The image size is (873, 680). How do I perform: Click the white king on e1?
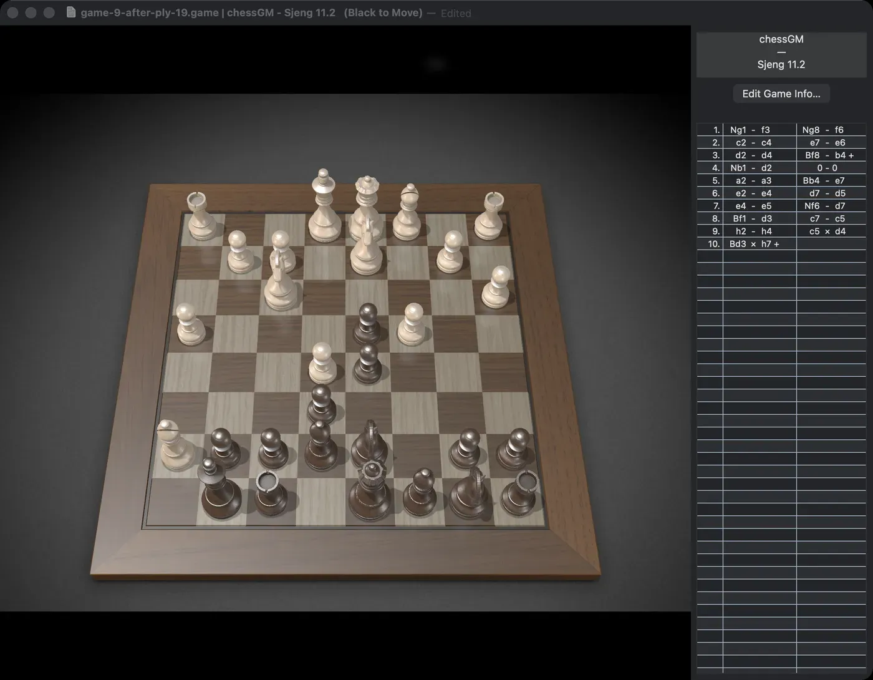click(x=324, y=208)
